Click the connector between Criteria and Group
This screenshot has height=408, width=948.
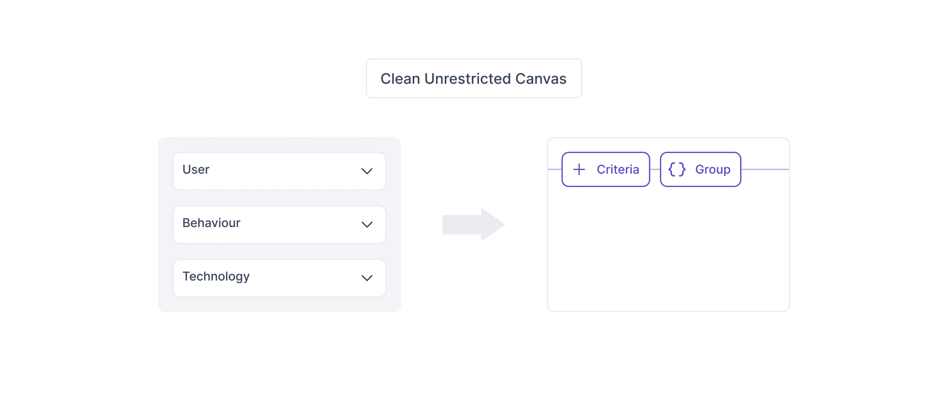(x=655, y=169)
